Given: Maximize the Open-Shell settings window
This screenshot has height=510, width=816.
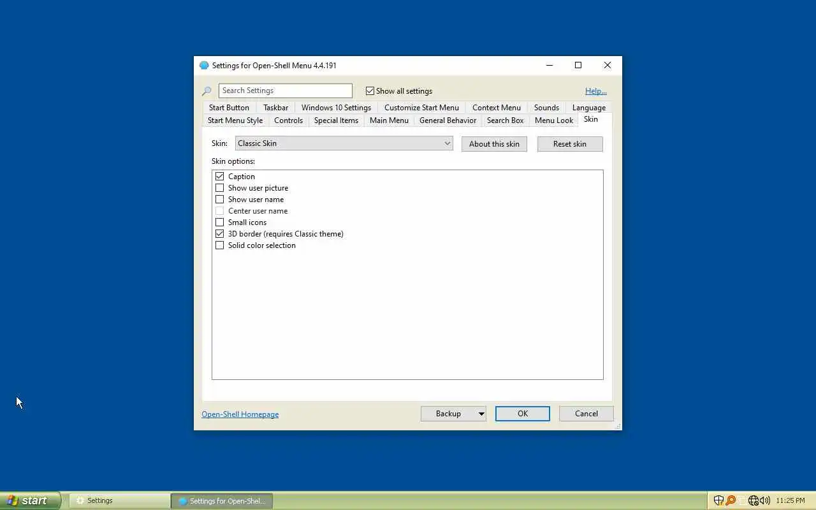Looking at the screenshot, I should (578, 65).
